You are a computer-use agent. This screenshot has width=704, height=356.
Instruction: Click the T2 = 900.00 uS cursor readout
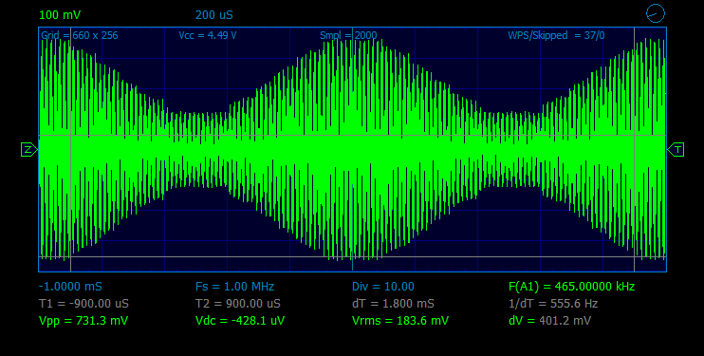(238, 304)
